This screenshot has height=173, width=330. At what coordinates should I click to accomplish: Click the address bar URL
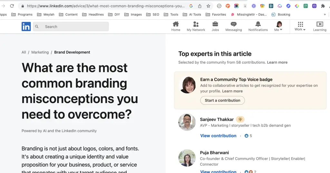tap(106, 6)
